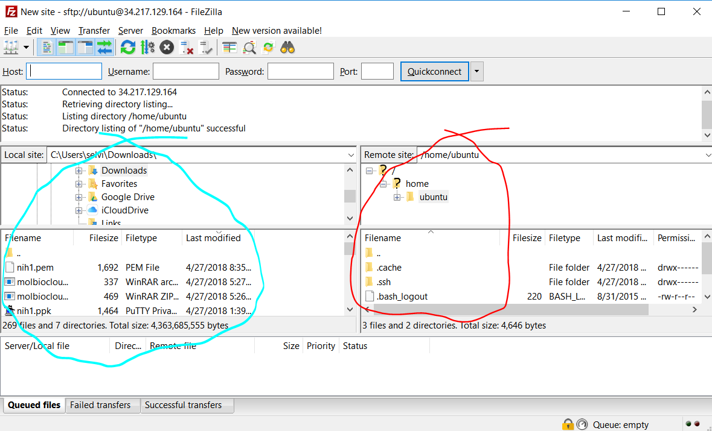Image resolution: width=712 pixels, height=431 pixels.
Task: Open the Site Manager icon
Action: (x=10, y=47)
